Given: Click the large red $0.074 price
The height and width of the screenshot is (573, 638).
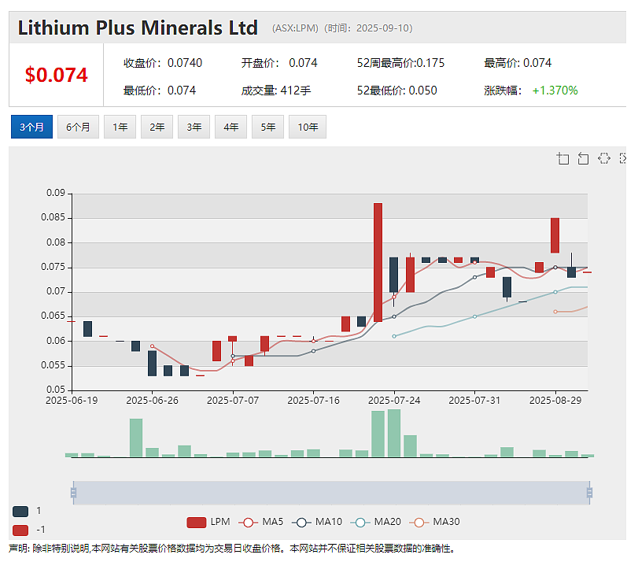Looking at the screenshot, I should pyautogui.click(x=56, y=75).
